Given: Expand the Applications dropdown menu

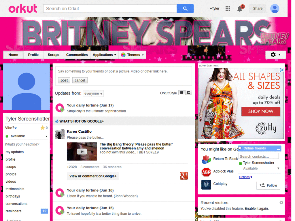Looking at the screenshot, I should (x=104, y=55).
